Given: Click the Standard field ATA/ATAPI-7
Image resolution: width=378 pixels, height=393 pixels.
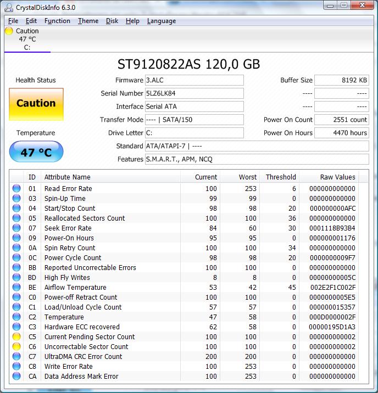Looking at the screenshot, I should 257,146.
